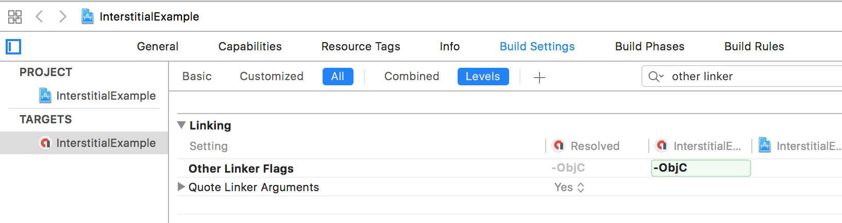This screenshot has width=842, height=223.
Task: Collapse the Linking section triangle
Action: (181, 125)
